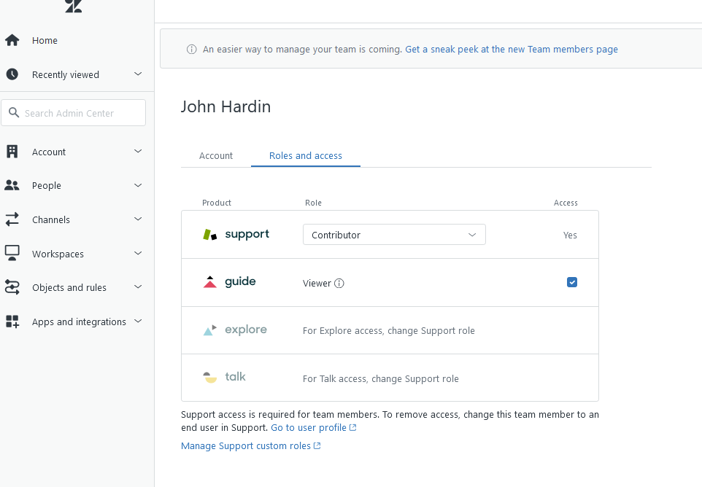Click the Channels arrows icon
The height and width of the screenshot is (487, 702).
point(12,219)
